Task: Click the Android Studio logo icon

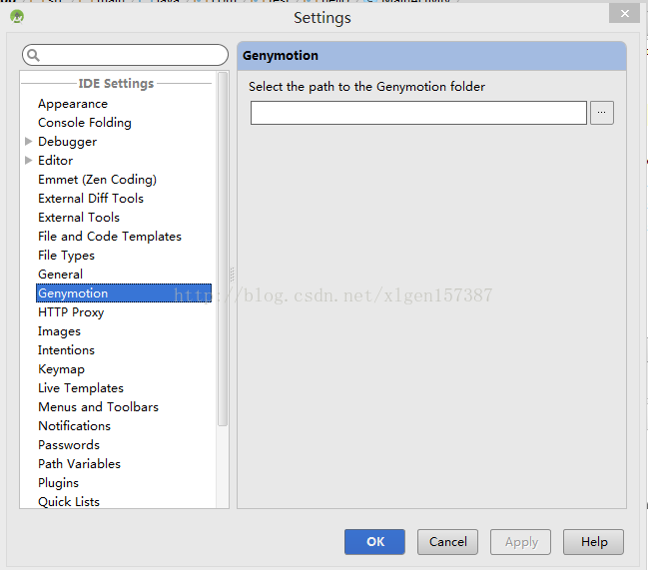Action: pos(17,17)
